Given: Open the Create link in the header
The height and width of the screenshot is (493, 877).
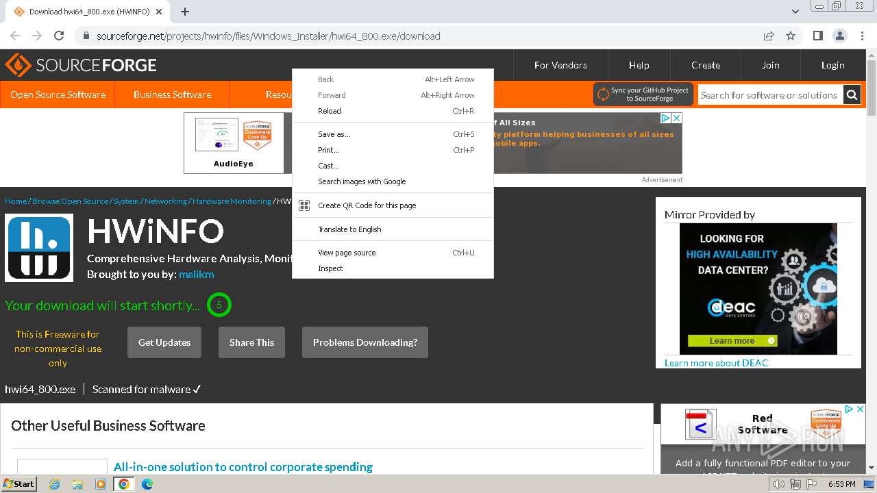Looking at the screenshot, I should [x=706, y=65].
